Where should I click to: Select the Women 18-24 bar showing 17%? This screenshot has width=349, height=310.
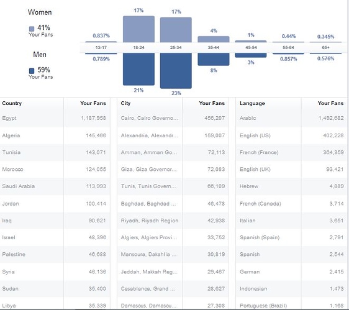[x=138, y=29]
